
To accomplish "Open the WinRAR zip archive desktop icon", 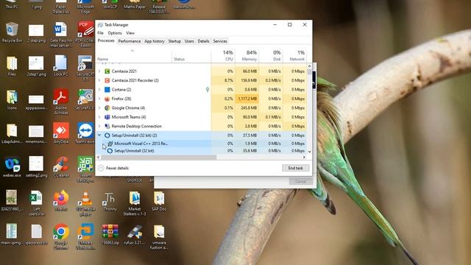I will [110, 232].
